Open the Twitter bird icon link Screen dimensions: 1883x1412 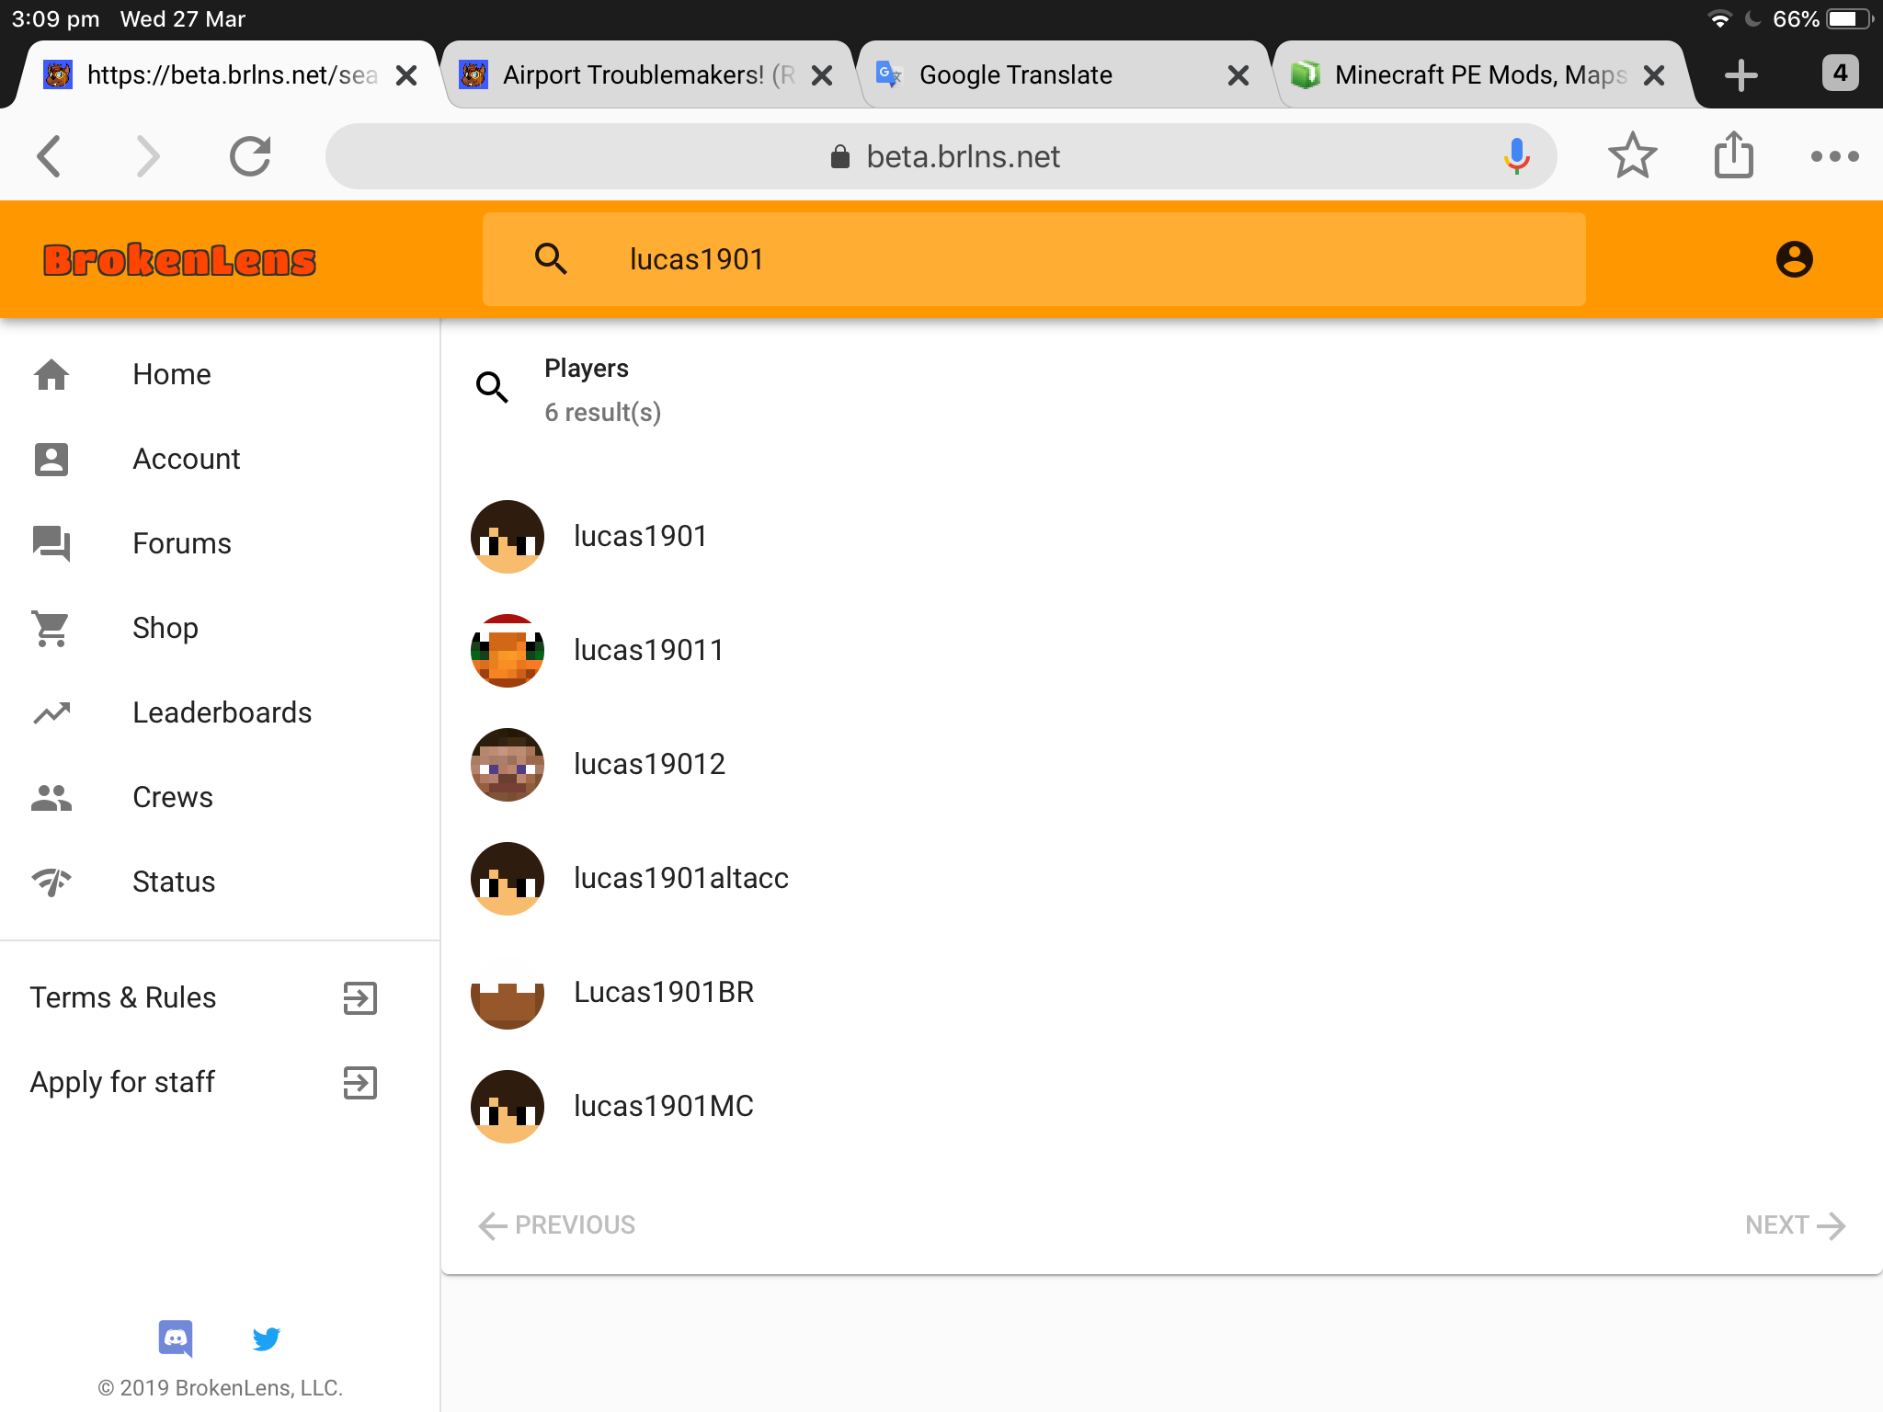point(266,1338)
